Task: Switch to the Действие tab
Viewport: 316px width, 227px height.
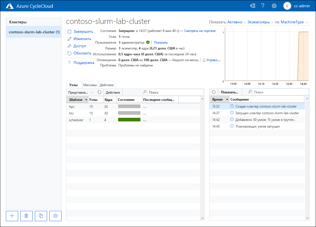Action: [x=106, y=85]
